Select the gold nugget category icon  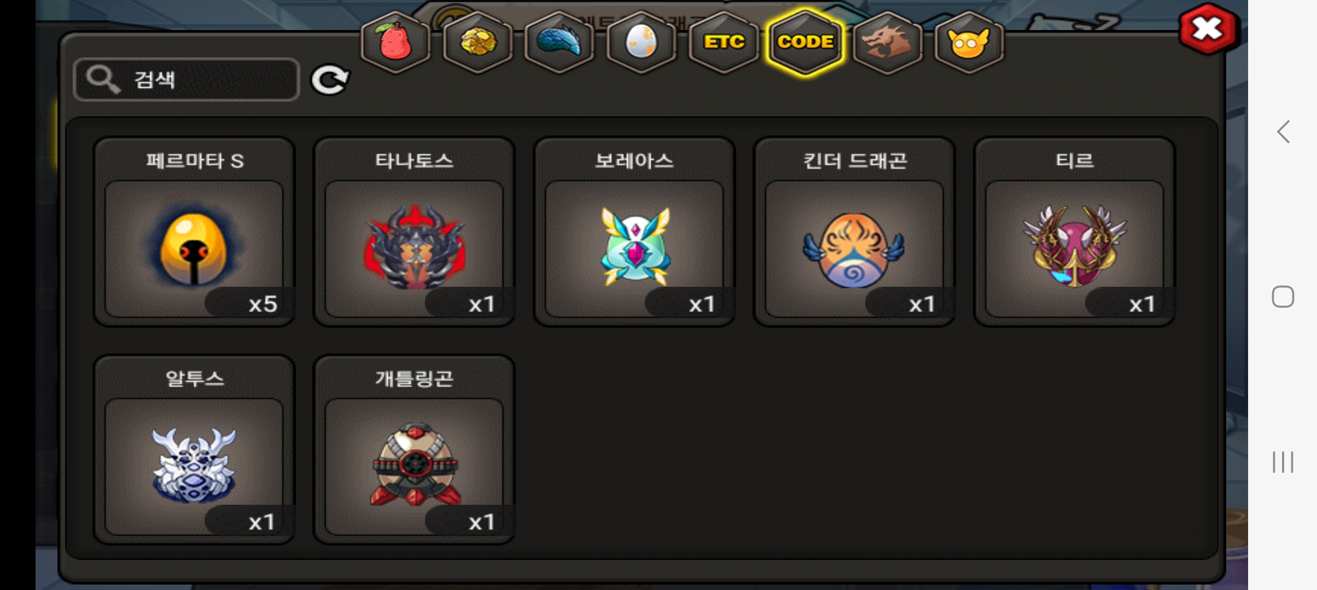click(477, 43)
